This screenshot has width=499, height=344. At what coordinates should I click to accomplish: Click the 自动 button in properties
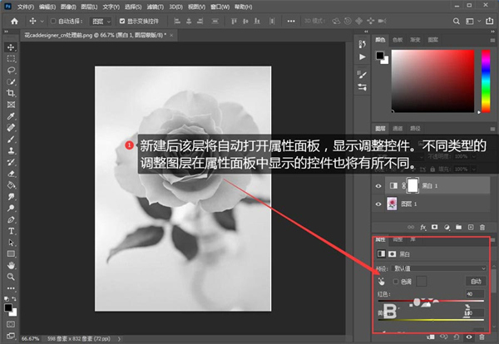click(x=476, y=282)
